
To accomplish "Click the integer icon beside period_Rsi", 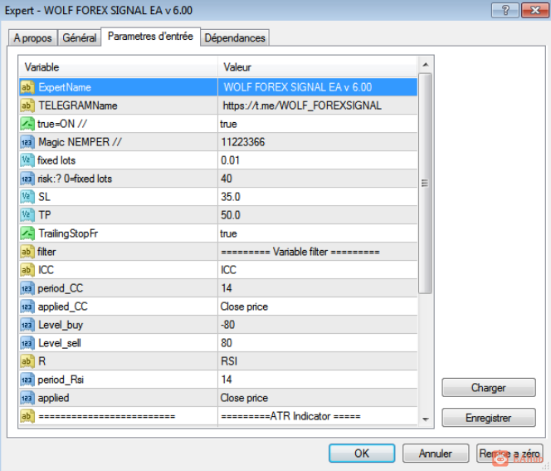I will (27, 380).
